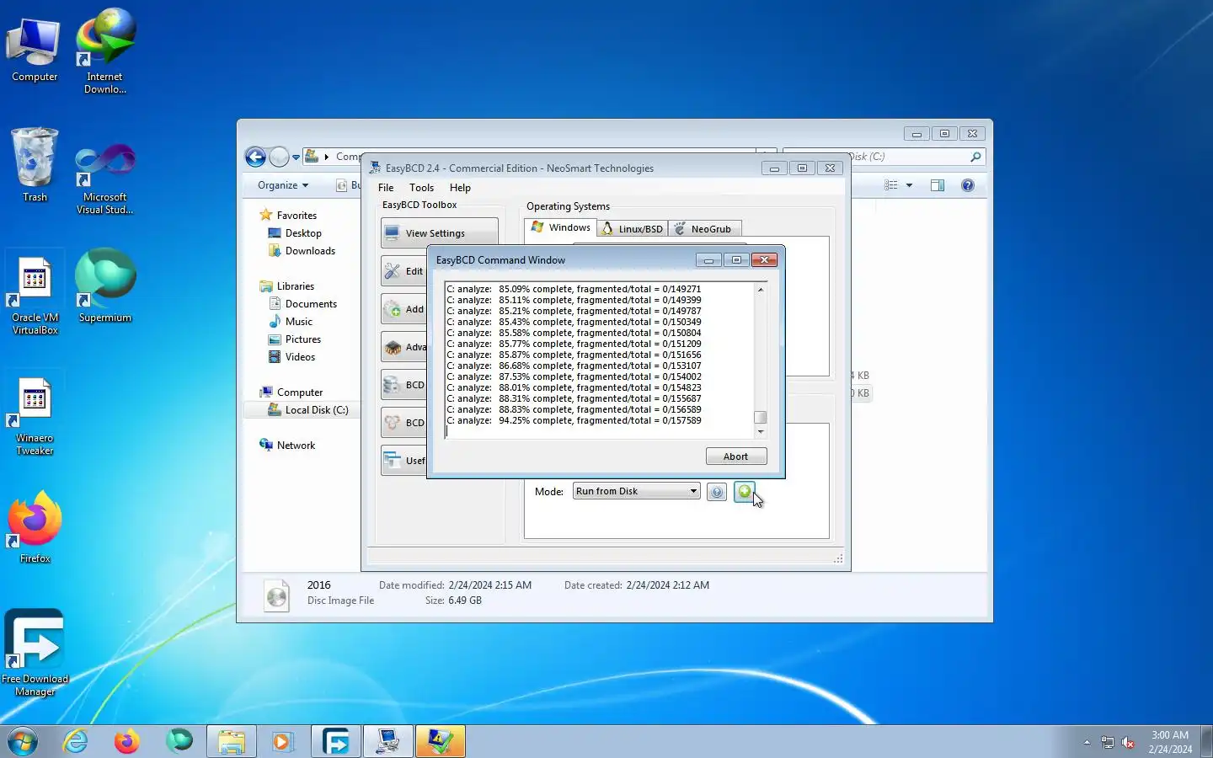
Task: Click the Explorer search magnifier icon
Action: (975, 157)
